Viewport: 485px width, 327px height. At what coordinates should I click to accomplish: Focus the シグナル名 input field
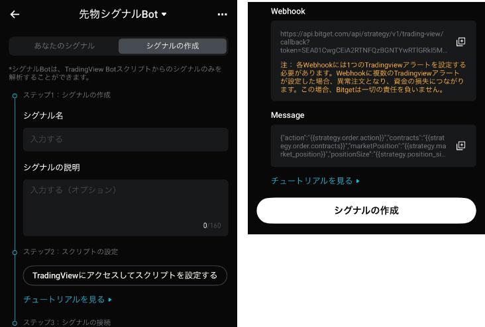[x=125, y=140]
